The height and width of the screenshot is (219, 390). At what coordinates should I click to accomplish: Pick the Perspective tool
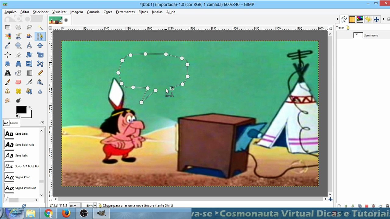[x=18, y=64]
